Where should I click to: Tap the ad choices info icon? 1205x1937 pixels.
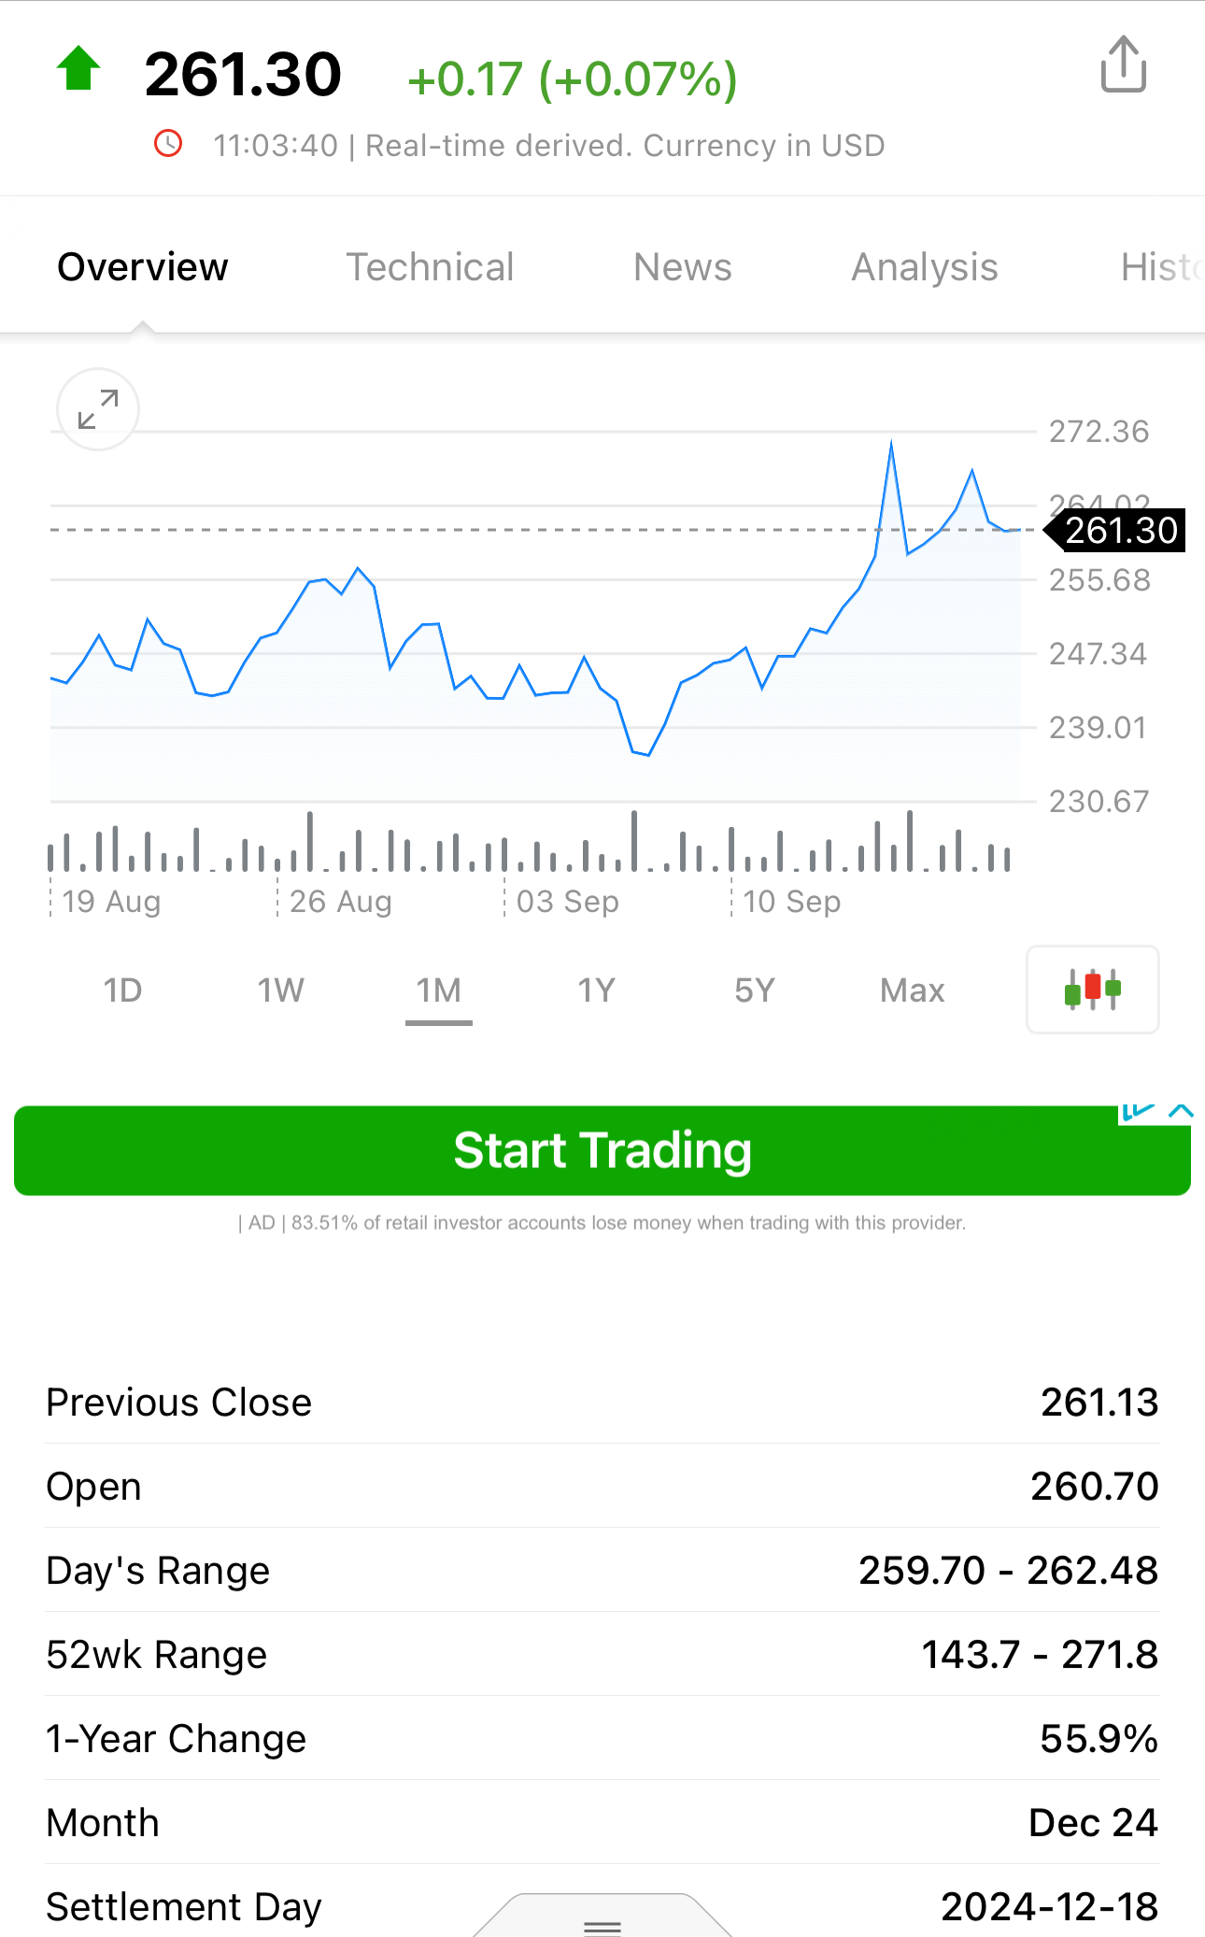[x=1137, y=1111]
